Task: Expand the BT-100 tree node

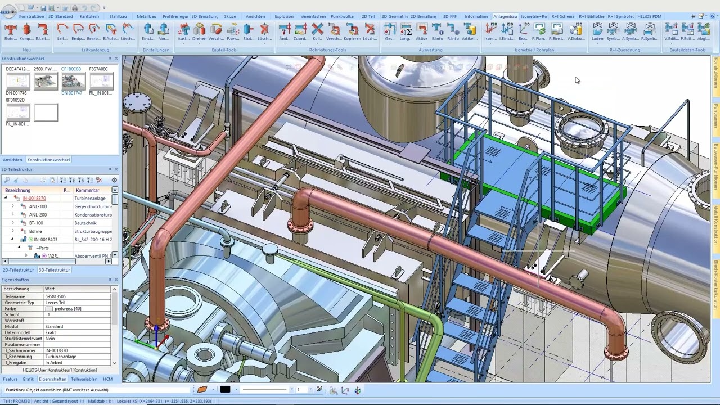Action: click(12, 223)
